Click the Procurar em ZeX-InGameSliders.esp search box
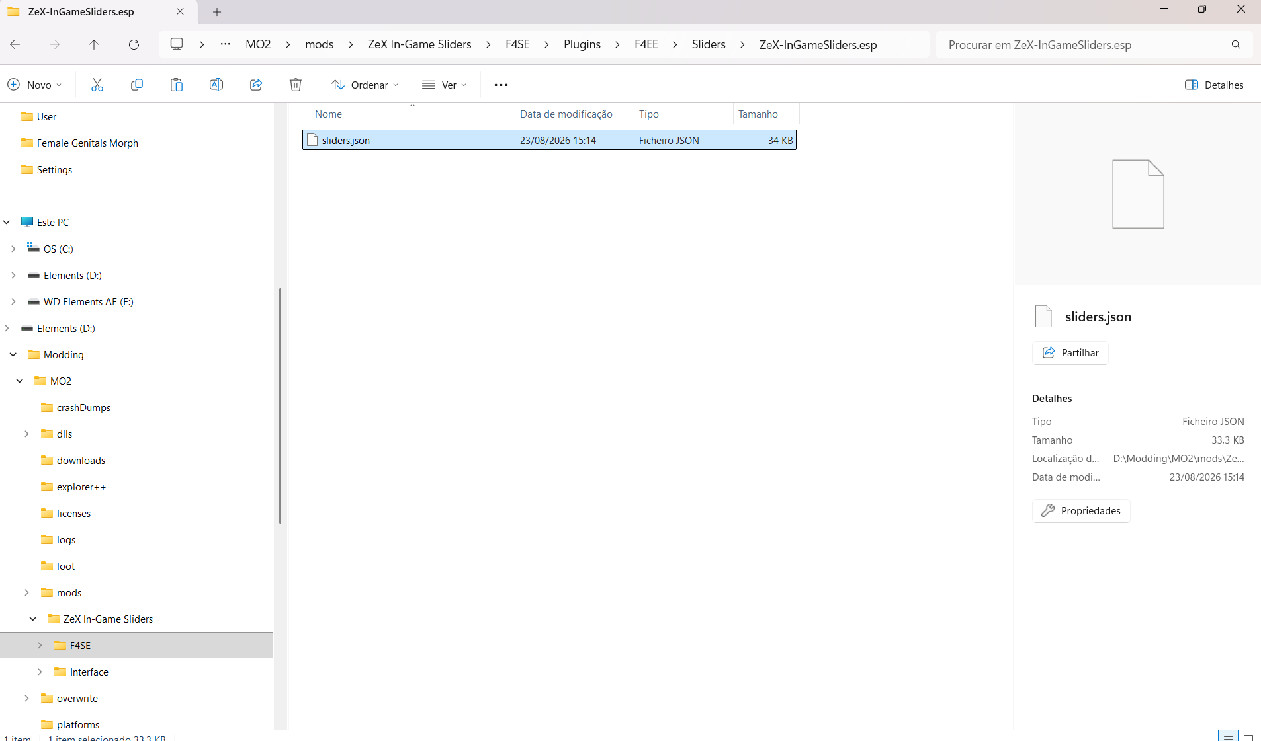The image size is (1261, 741). (1085, 44)
